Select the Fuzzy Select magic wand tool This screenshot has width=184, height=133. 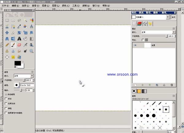[25, 21]
